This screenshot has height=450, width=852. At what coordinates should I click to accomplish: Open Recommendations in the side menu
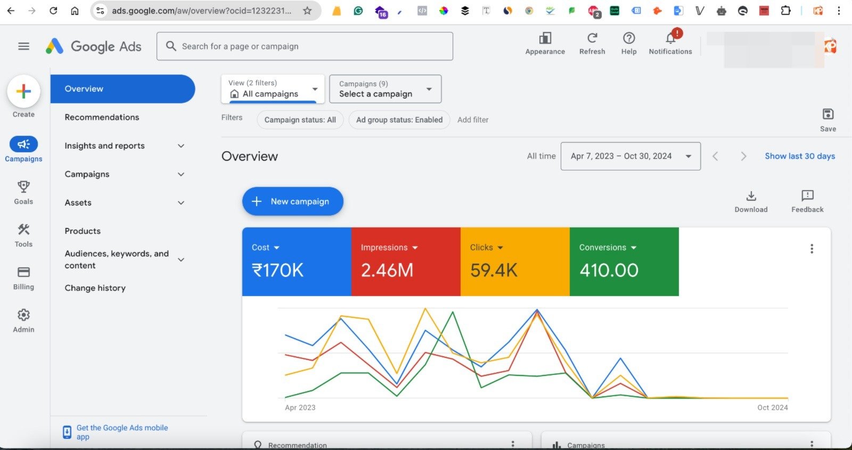click(x=102, y=117)
